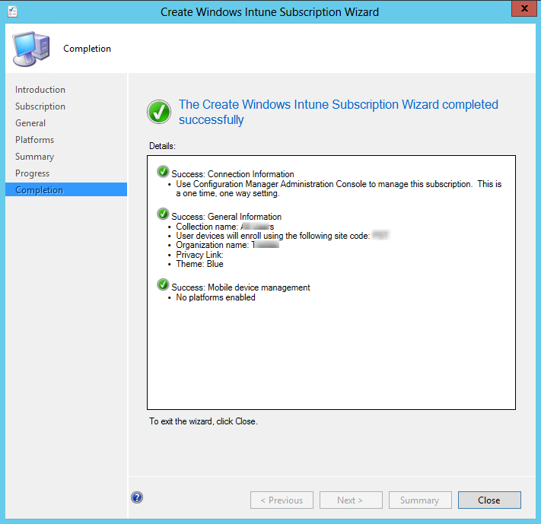Viewport: 541px width, 524px height.
Task: Select Summary step in sidebar
Action: (34, 157)
